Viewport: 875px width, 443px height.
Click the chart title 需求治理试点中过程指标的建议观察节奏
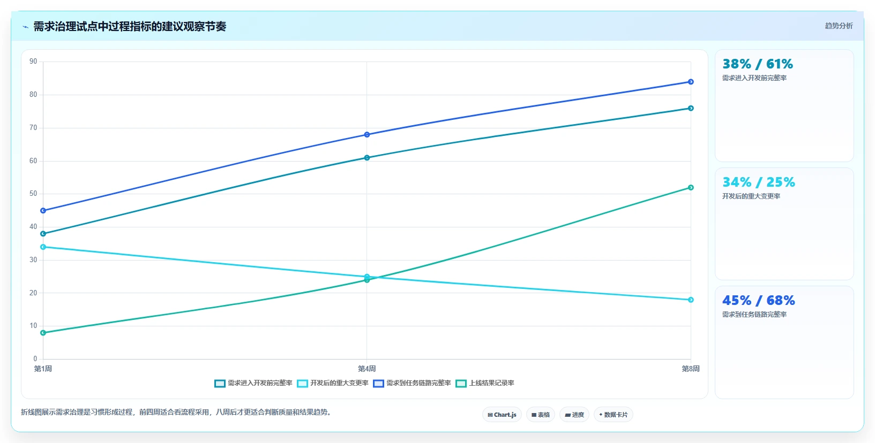point(130,27)
